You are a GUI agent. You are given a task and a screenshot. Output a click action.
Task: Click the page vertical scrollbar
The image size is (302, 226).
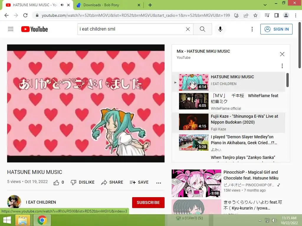click(300, 45)
